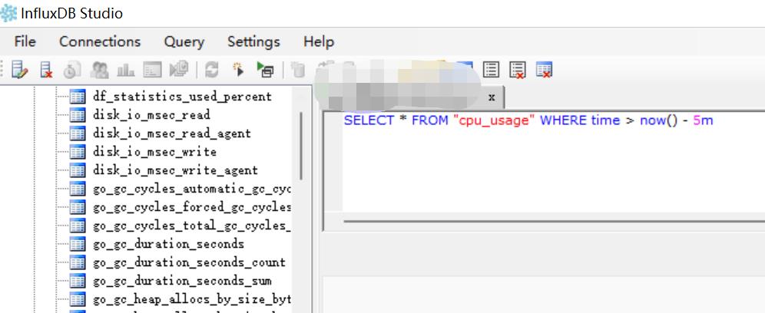765x313 pixels.
Task: Select go_gc_heap_allocs_by_size_byt measurement
Action: 192,299
